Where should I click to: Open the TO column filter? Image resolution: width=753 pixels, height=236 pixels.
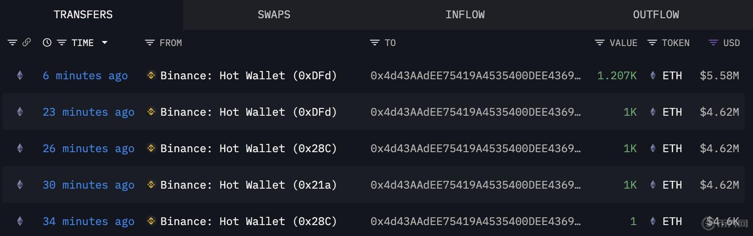(x=375, y=42)
